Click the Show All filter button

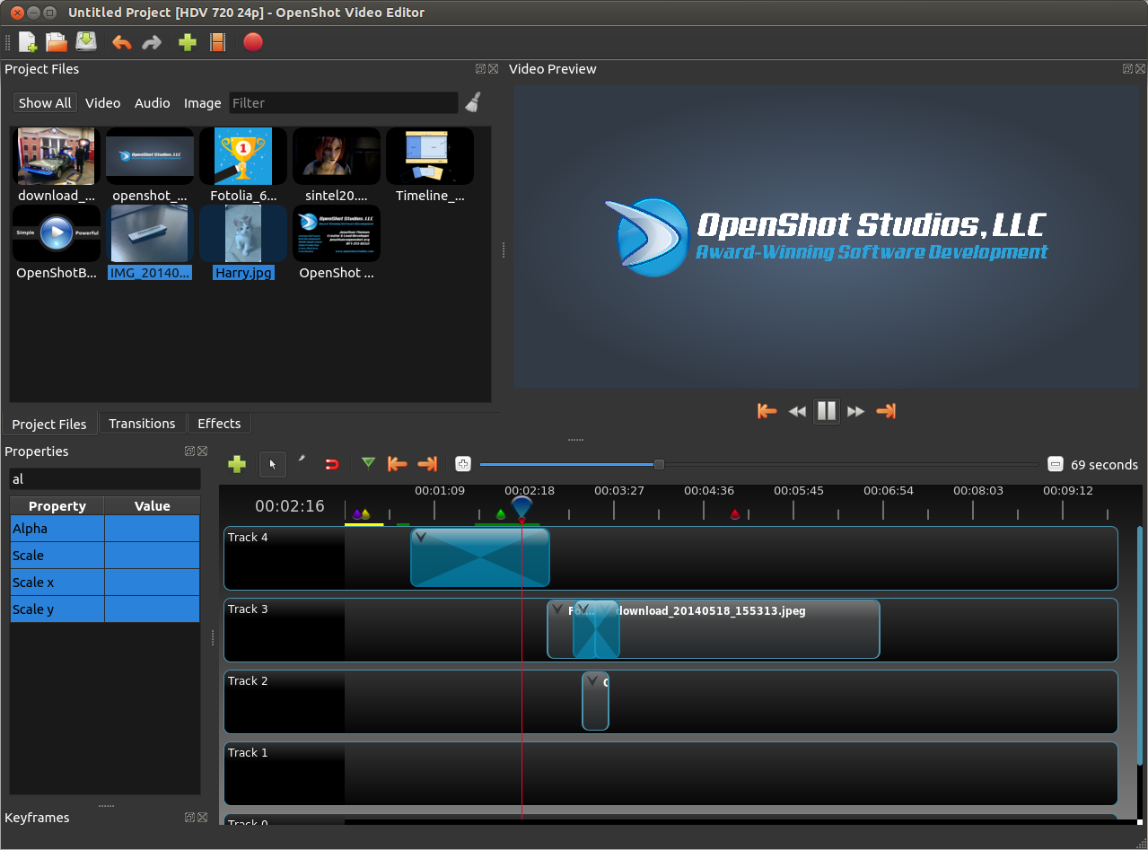(44, 102)
